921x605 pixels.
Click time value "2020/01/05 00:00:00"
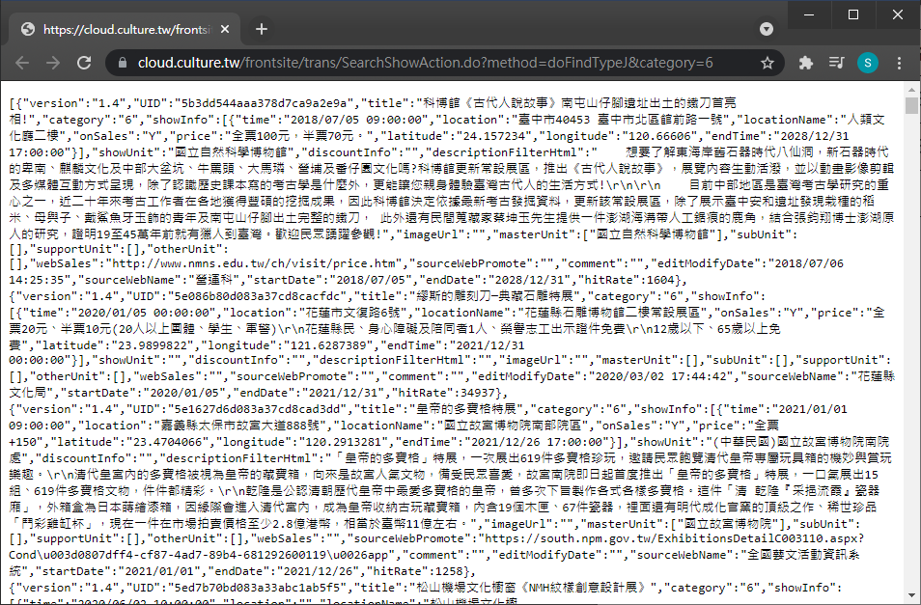(x=146, y=313)
